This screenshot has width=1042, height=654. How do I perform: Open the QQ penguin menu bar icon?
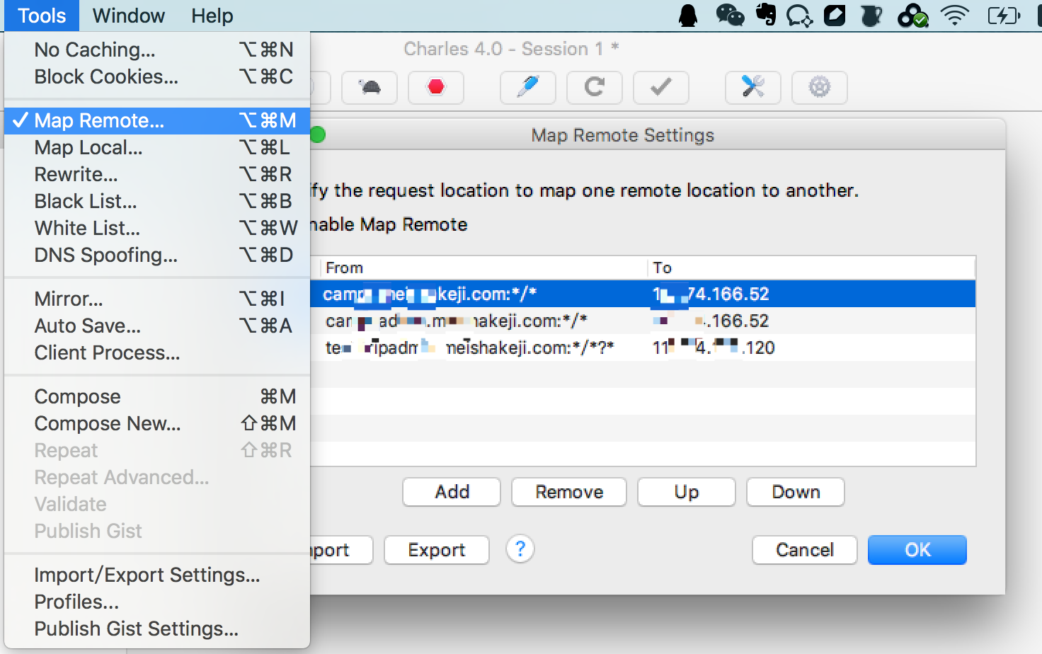(688, 16)
